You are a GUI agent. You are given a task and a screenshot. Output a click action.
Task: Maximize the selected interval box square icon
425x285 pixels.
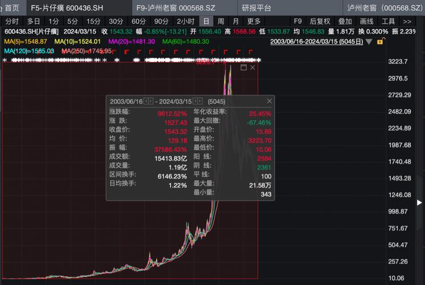pyautogui.click(x=244, y=67)
